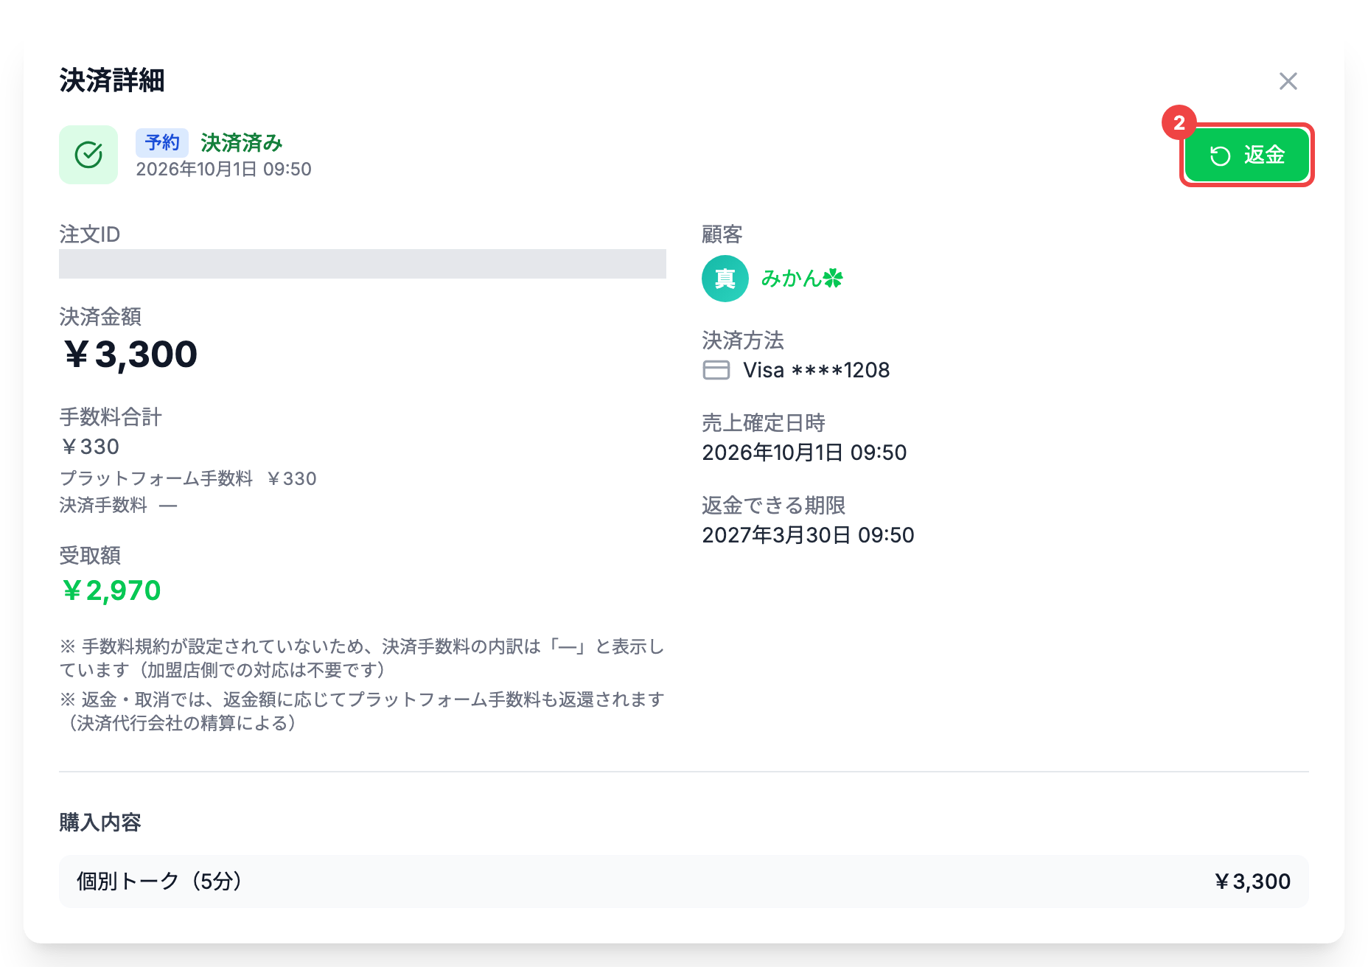Click the 決済済み status text
Image resolution: width=1368 pixels, height=967 pixels.
pos(242,142)
